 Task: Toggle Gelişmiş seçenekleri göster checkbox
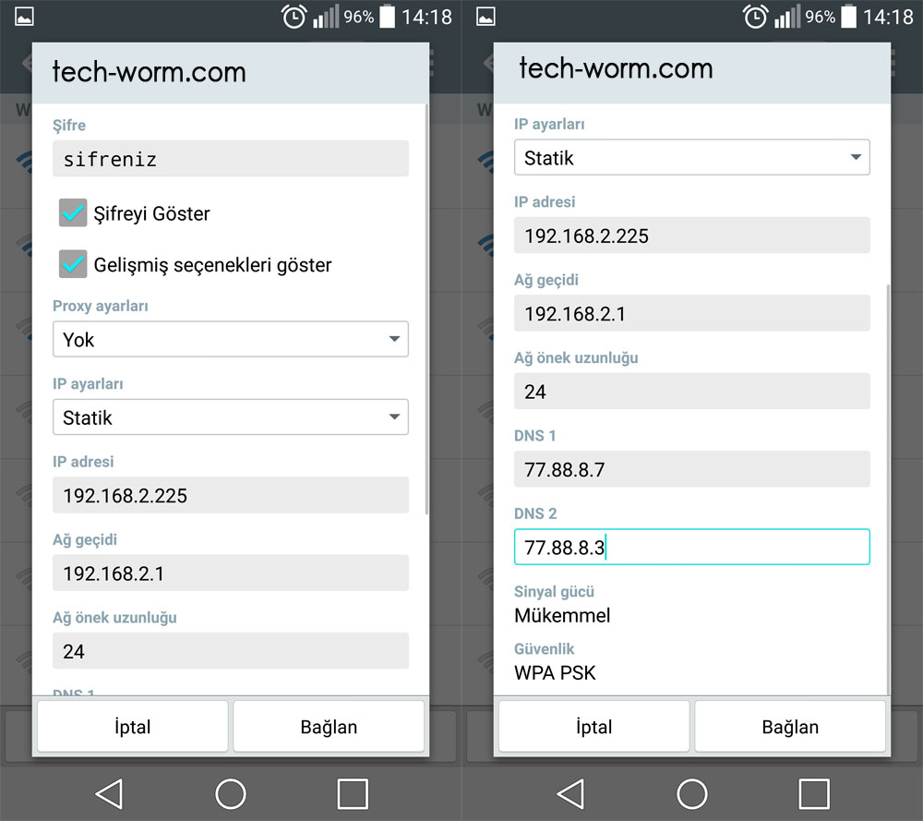point(73,265)
